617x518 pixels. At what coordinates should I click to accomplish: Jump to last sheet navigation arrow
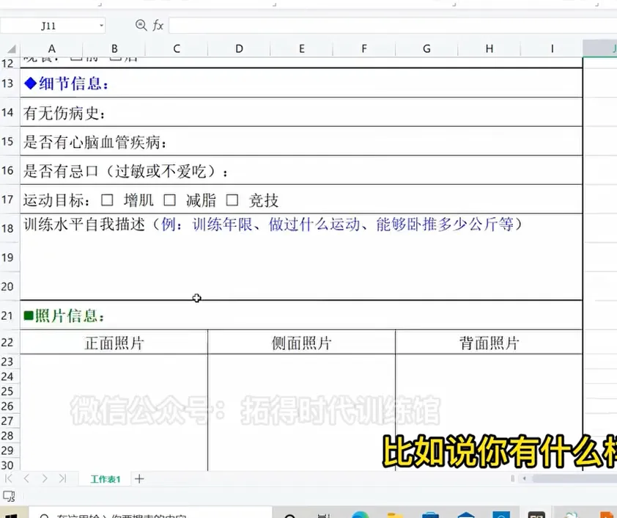click(62, 478)
